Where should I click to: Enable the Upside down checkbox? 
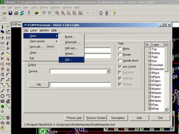click(120, 61)
